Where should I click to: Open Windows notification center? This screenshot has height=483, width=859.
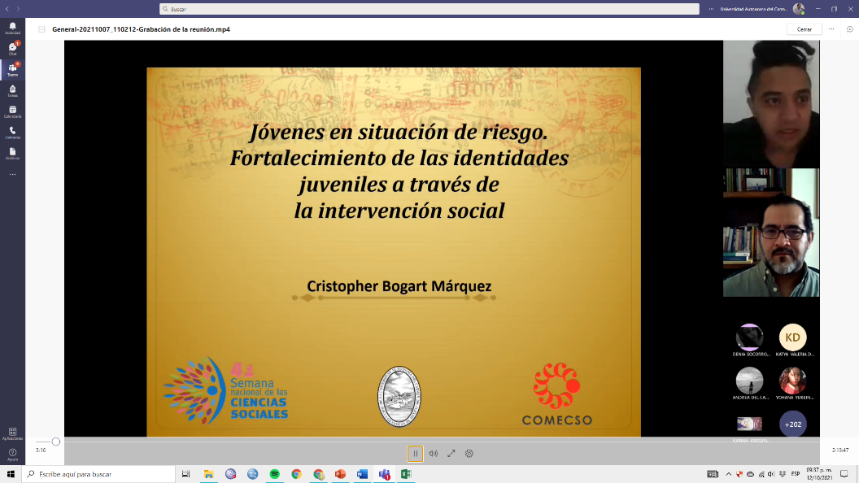[844, 474]
